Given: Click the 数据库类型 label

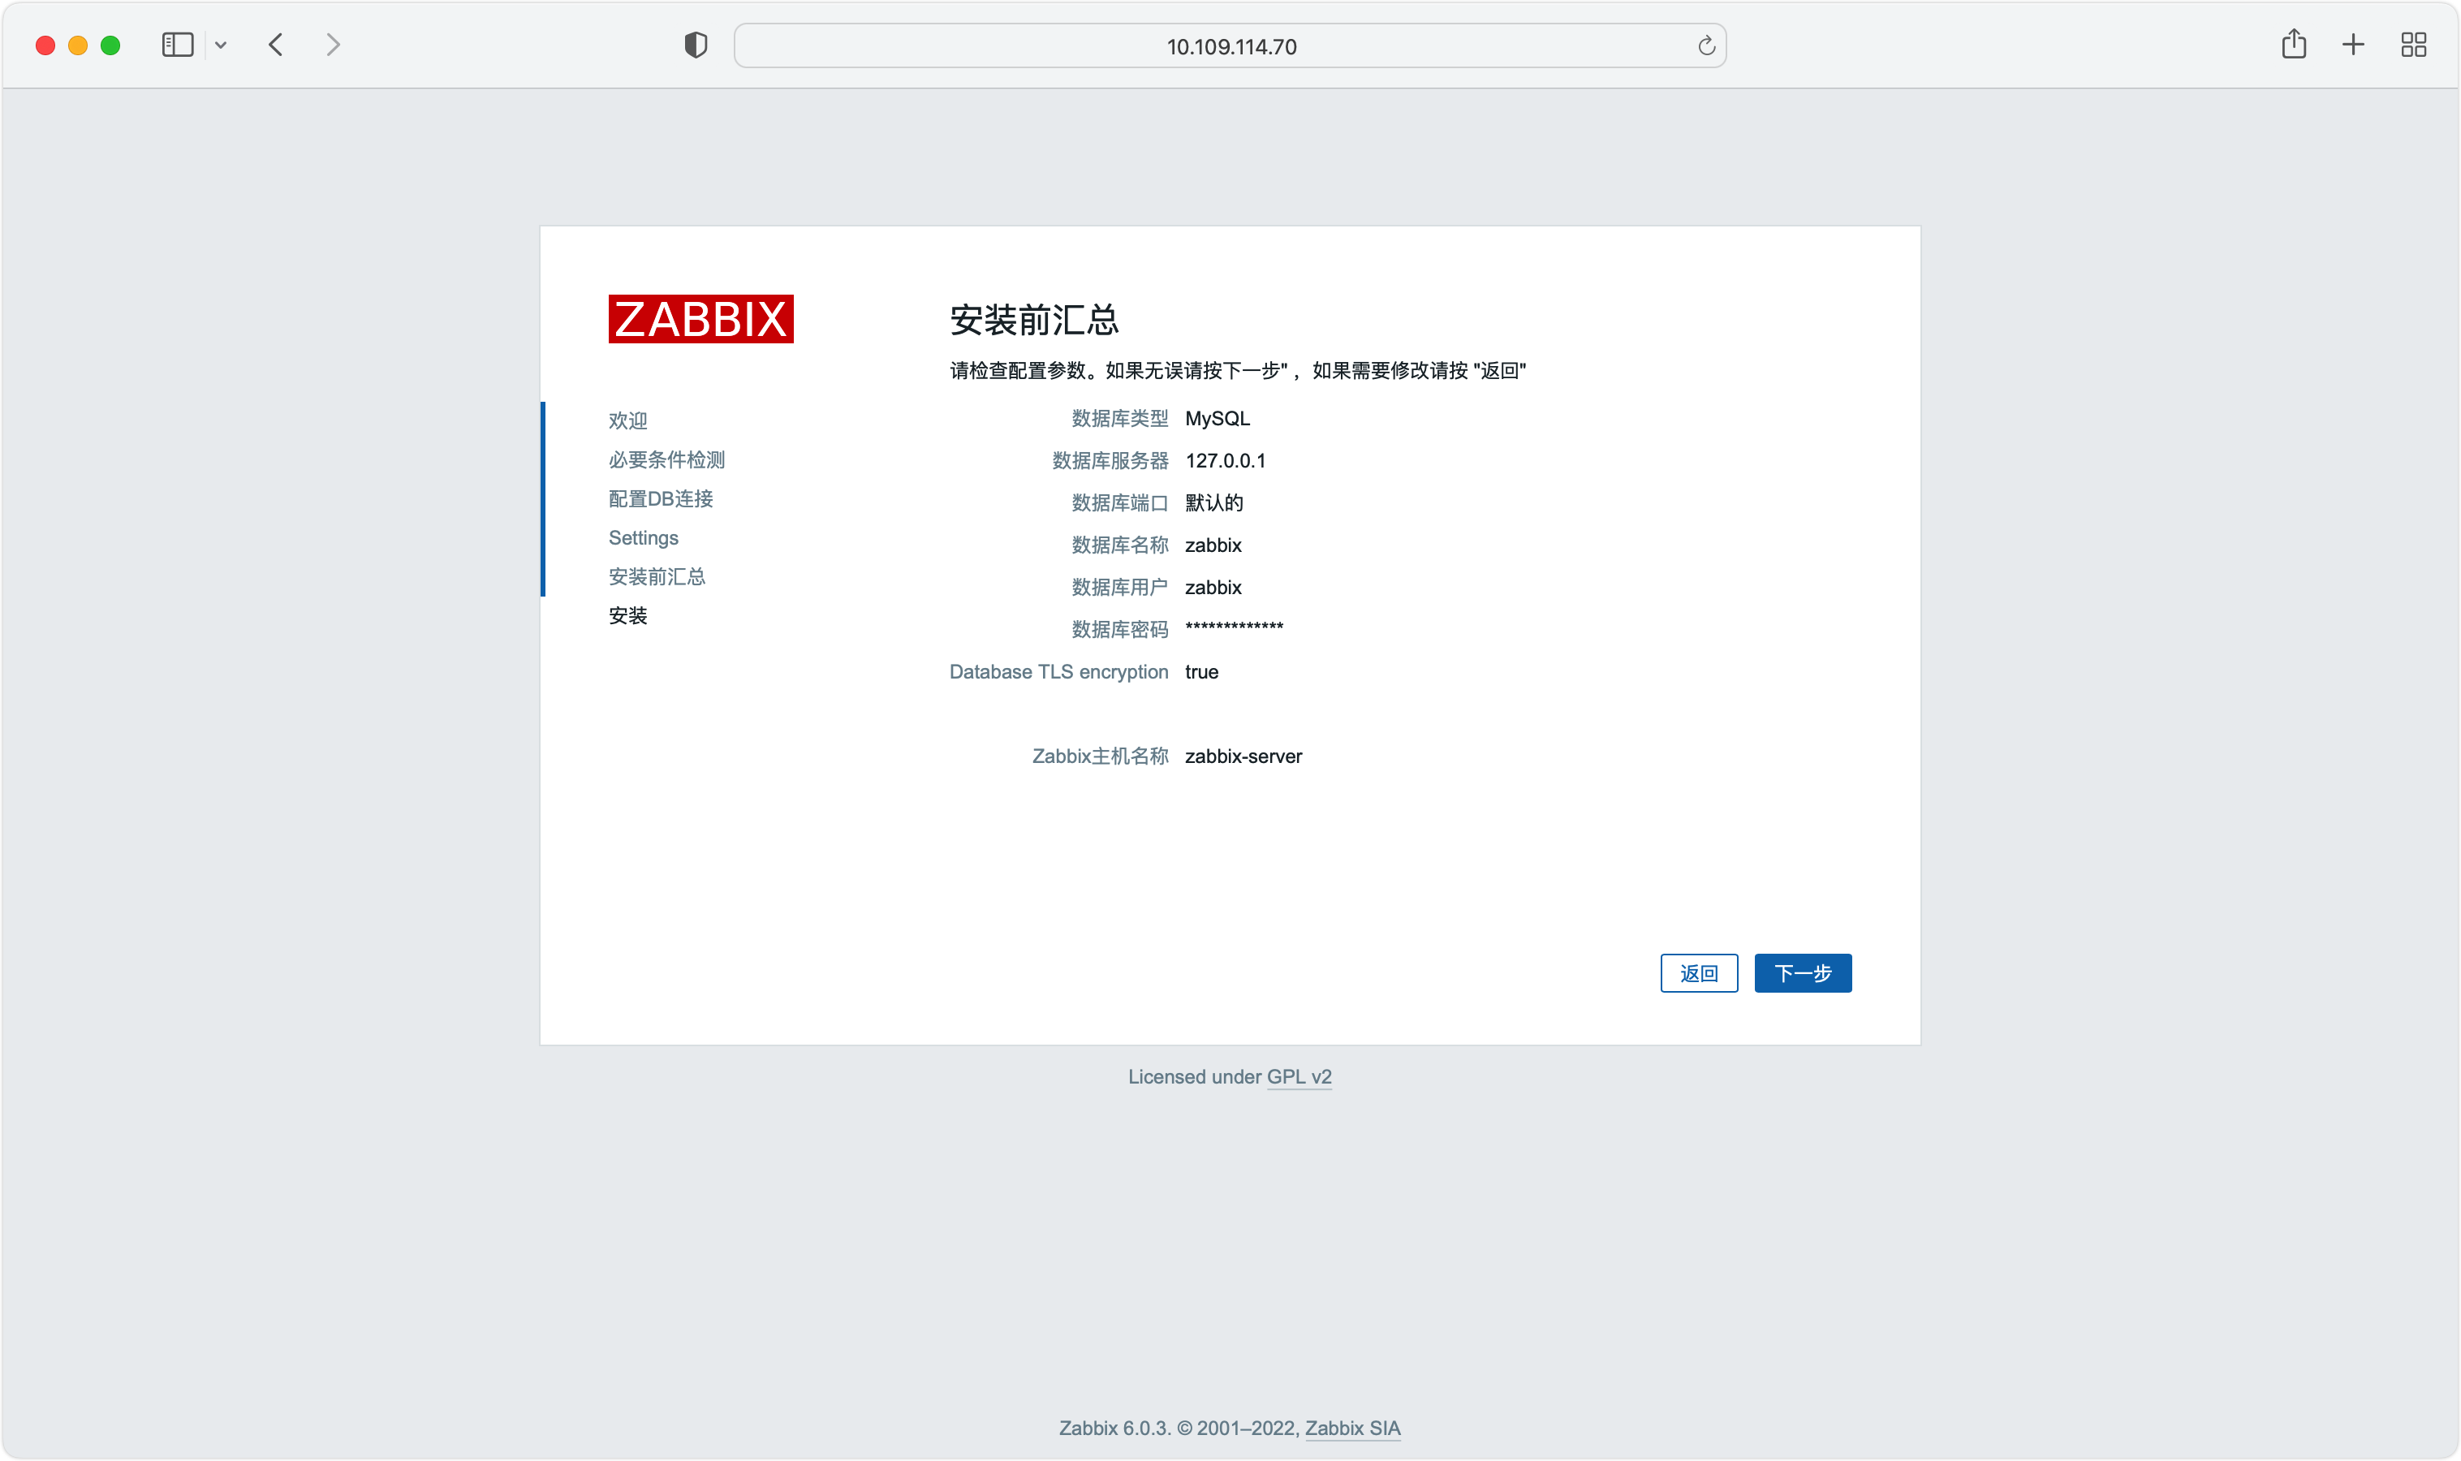Looking at the screenshot, I should [x=1120, y=418].
